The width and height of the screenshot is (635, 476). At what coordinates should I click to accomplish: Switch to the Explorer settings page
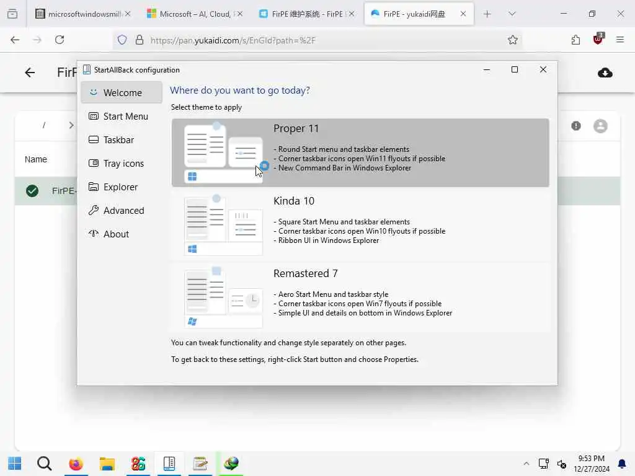coord(122,187)
